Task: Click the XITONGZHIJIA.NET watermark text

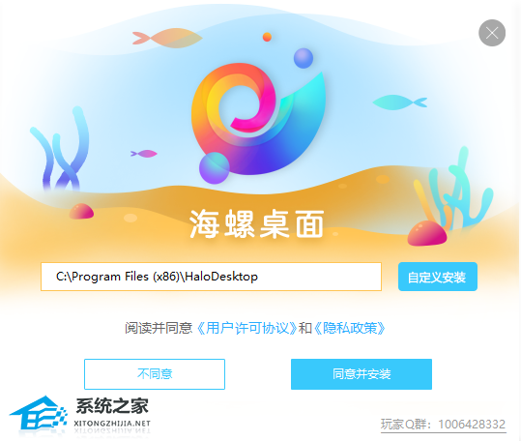Action: click(x=112, y=424)
